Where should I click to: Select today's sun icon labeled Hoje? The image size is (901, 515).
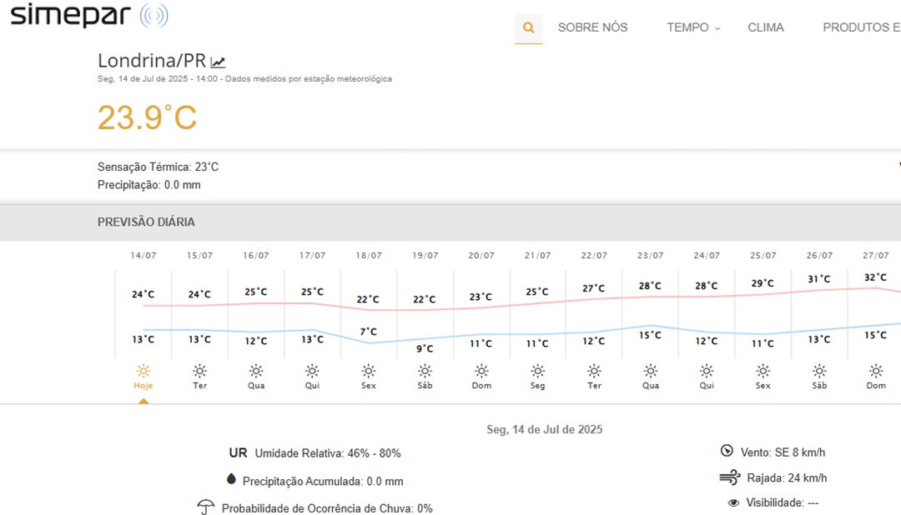[143, 372]
